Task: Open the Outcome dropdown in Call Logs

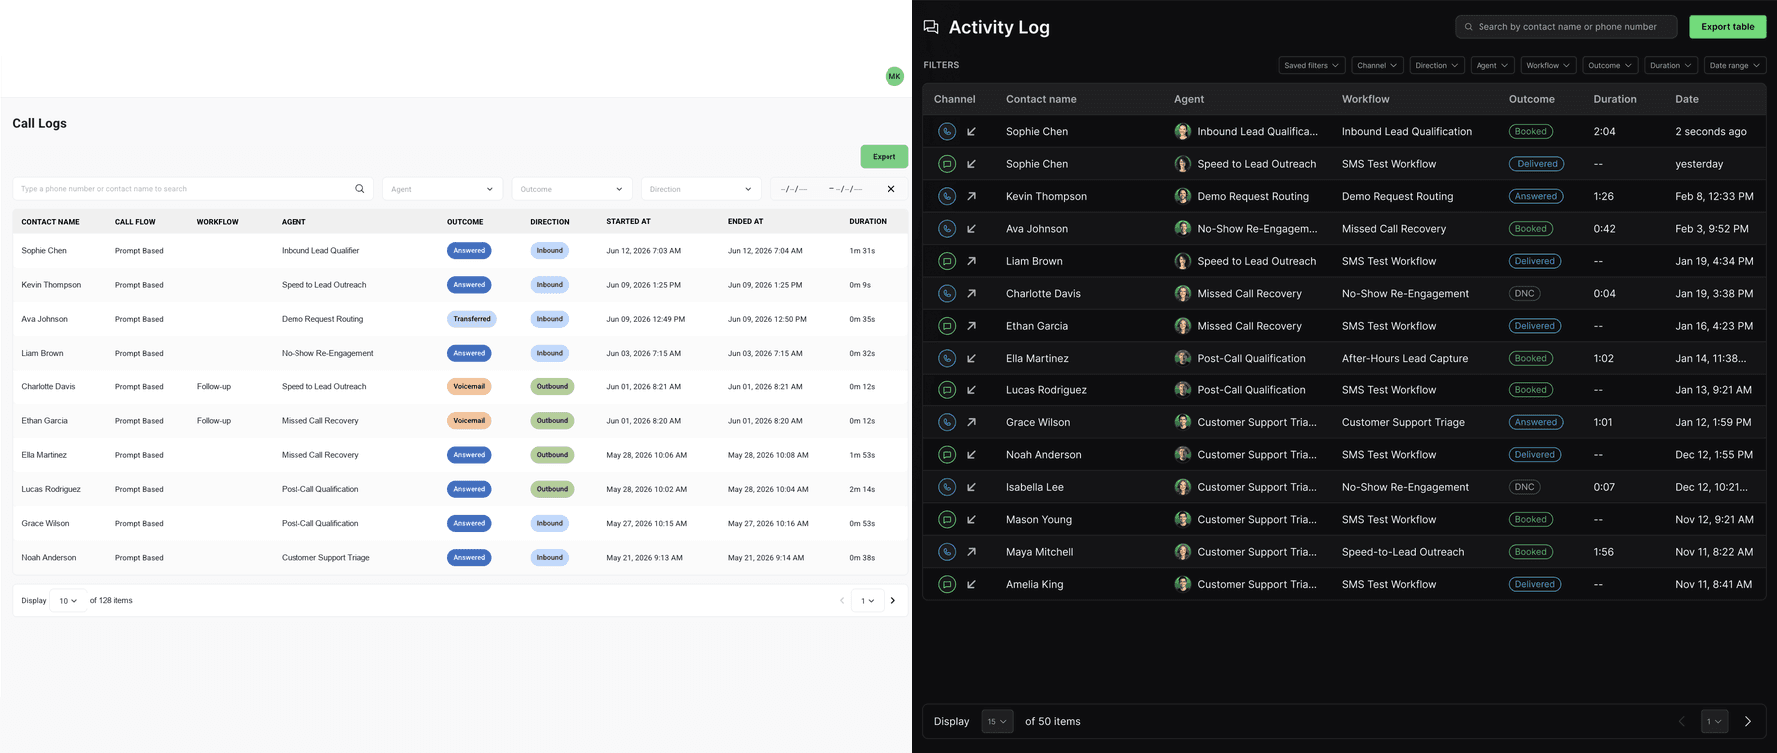Action: [x=571, y=189]
